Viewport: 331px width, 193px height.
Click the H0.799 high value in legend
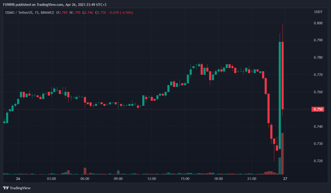pos(75,12)
